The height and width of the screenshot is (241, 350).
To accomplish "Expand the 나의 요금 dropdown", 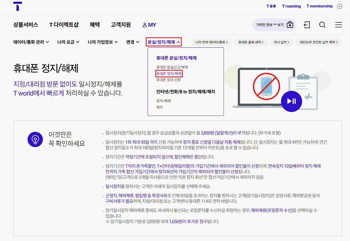I will click(x=68, y=42).
